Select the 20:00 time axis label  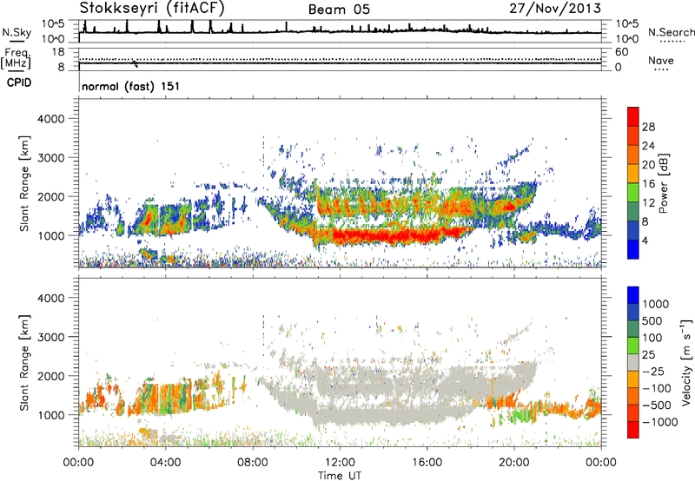[x=514, y=463]
